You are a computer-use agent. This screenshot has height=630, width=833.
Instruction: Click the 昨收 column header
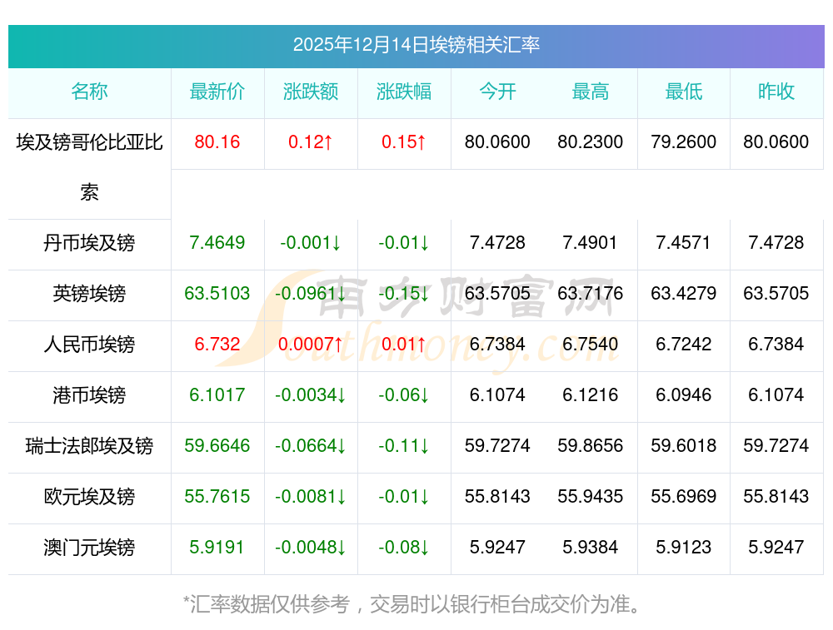point(776,92)
